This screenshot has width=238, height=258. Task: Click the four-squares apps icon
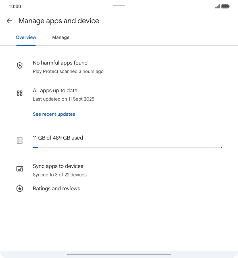click(x=20, y=93)
